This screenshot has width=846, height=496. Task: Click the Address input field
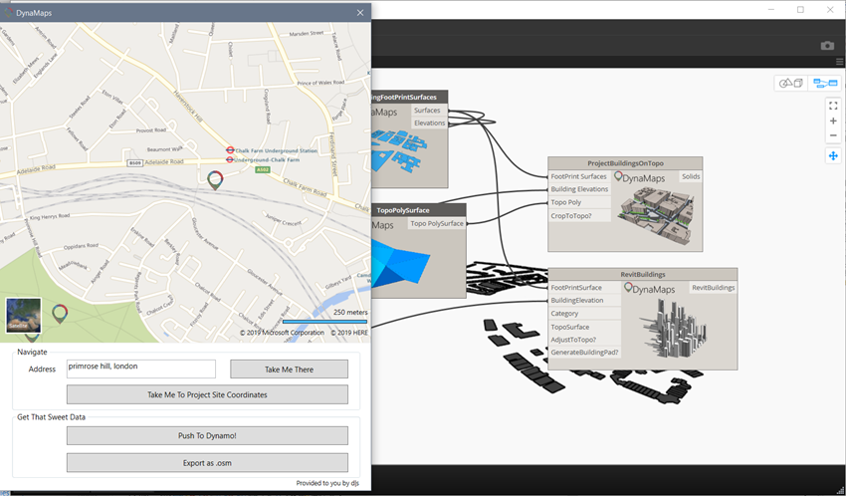pos(140,370)
